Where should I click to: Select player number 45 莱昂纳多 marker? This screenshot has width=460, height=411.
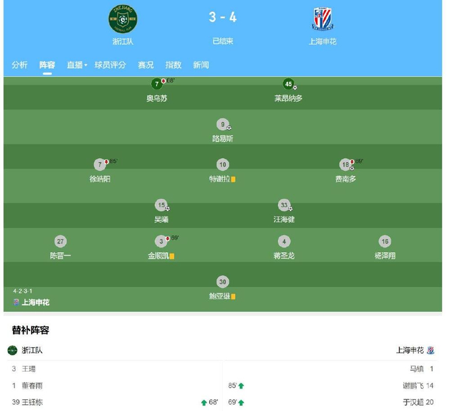[288, 84]
